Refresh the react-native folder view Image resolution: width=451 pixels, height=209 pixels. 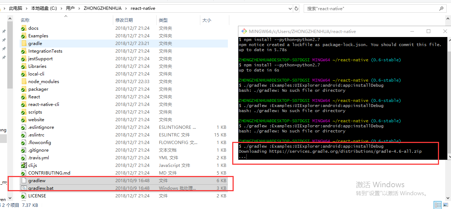tap(296, 8)
